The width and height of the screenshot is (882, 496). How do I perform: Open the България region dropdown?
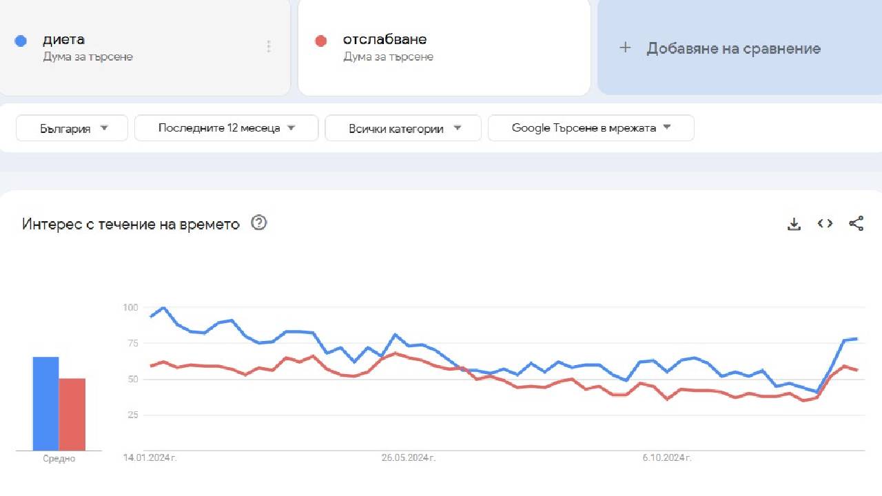[71, 127]
